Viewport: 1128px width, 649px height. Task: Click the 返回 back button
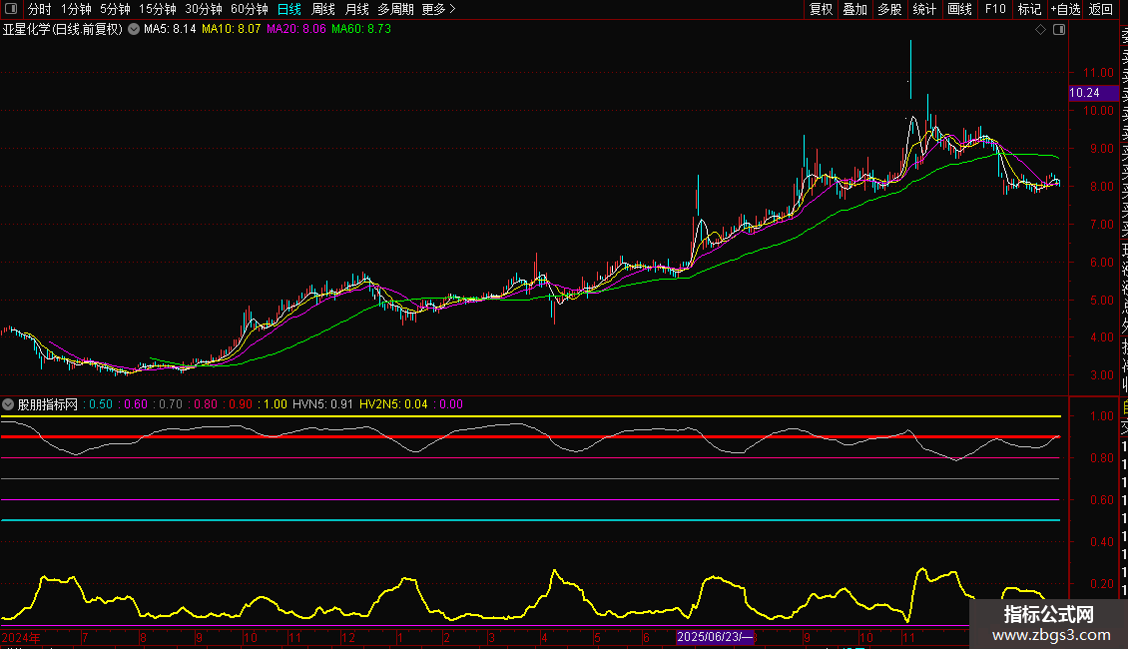(1101, 9)
